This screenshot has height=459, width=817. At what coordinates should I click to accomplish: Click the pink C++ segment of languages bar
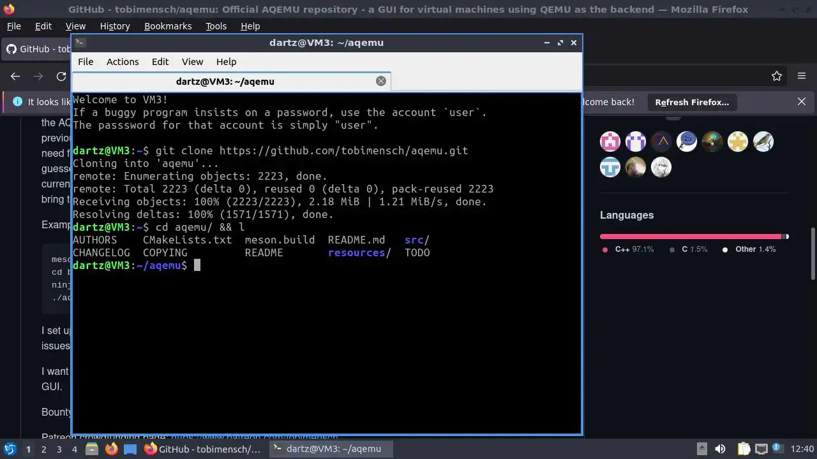(691, 237)
